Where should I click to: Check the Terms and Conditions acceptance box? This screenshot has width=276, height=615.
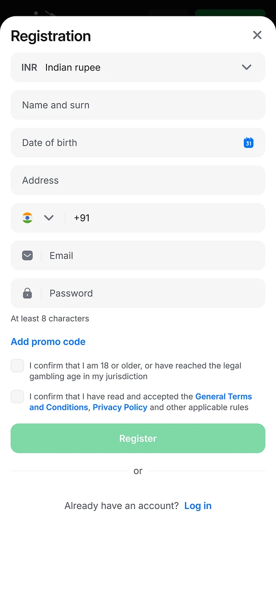tap(17, 396)
